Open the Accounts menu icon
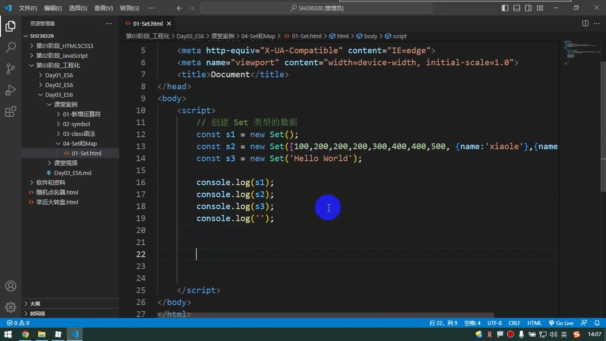 11,286
